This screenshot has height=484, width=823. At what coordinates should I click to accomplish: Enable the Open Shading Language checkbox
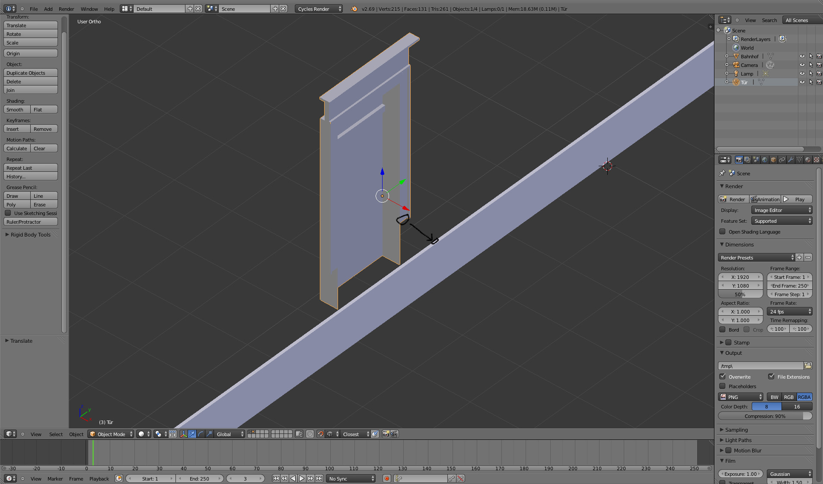coord(722,232)
